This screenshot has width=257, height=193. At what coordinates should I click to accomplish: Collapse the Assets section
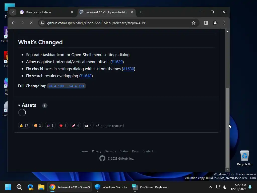tap(27, 105)
